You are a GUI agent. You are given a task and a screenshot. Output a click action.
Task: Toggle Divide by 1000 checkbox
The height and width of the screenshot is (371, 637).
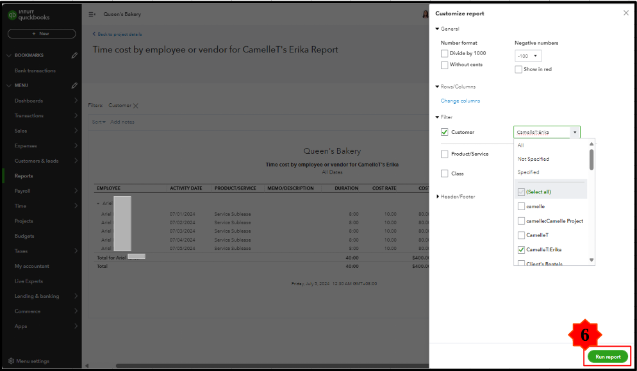pyautogui.click(x=445, y=53)
